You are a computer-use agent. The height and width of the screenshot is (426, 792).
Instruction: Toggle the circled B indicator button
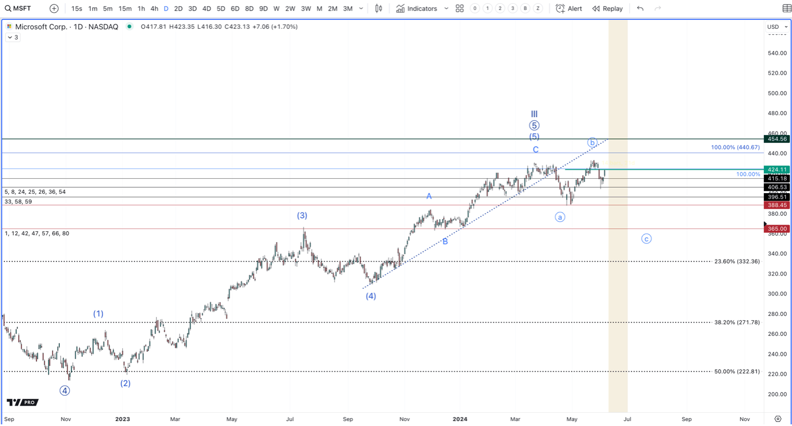click(525, 8)
